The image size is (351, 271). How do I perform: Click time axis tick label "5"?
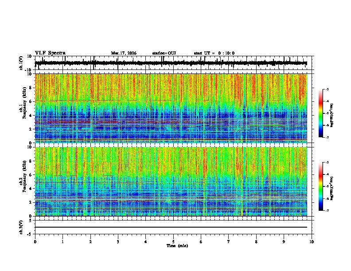(173, 242)
